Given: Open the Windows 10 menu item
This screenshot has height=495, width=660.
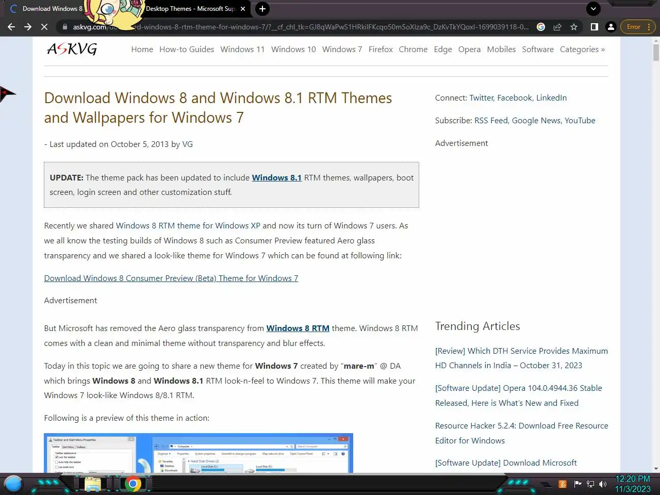Looking at the screenshot, I should click(293, 49).
